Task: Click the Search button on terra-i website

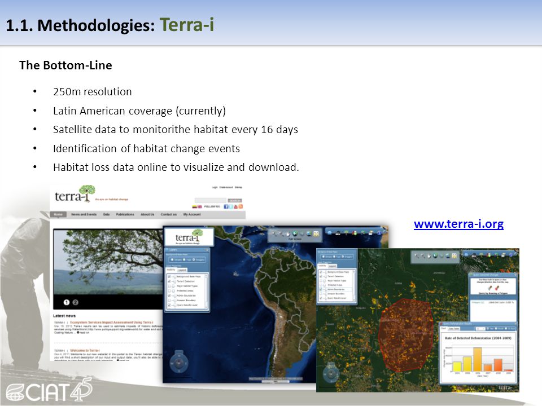Action: [235, 200]
